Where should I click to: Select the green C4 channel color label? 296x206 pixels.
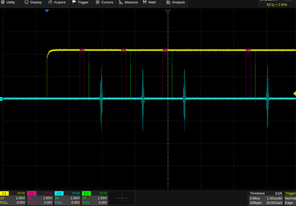click(x=86, y=193)
